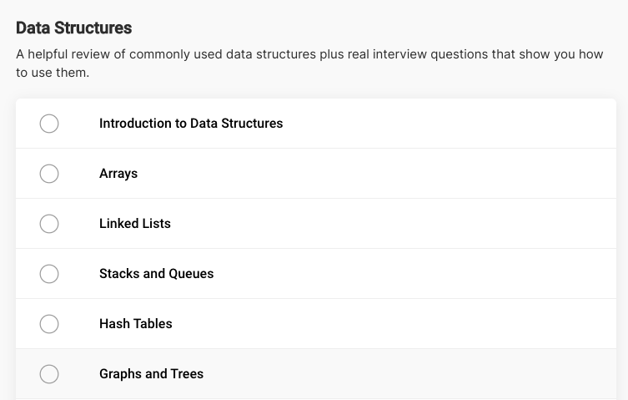Viewport: 628px width, 400px height.
Task: Select the highlighted Graphs and Trees list row
Action: [x=316, y=374]
